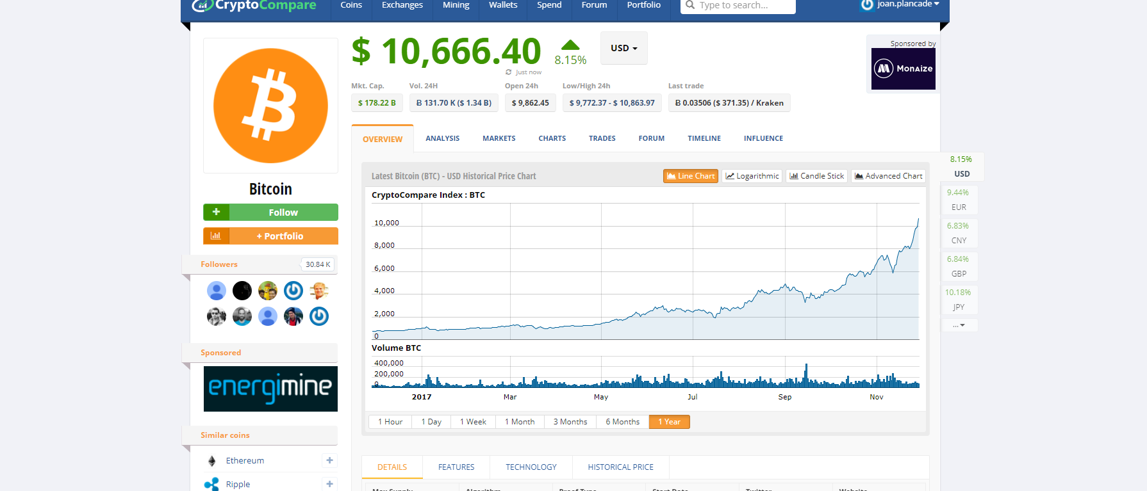Open the blue power follower avatar, top row

pos(293,291)
